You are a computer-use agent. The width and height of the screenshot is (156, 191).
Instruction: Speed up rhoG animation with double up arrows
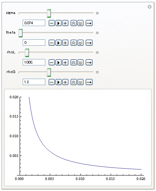click(74, 82)
